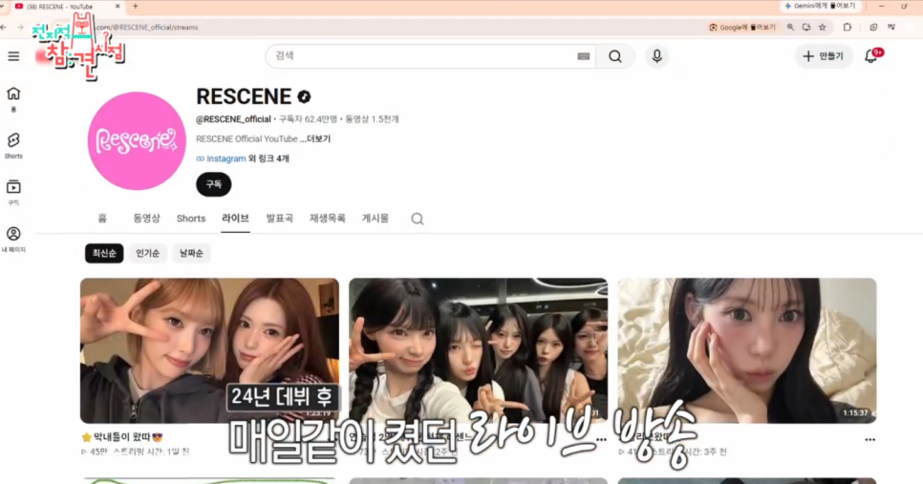The width and height of the screenshot is (923, 484).
Task: Sort streams by 날짜순 chip
Action: coord(191,254)
